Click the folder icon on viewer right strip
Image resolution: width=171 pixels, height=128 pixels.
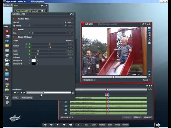[149, 28]
